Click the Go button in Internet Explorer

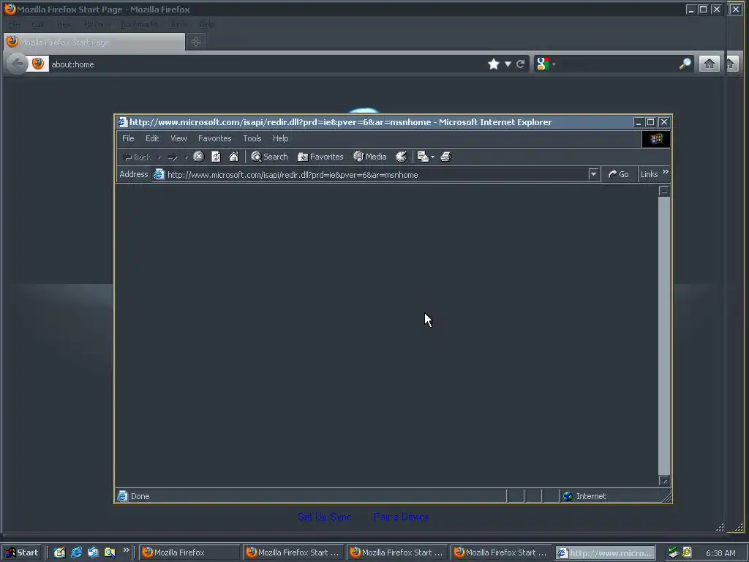click(619, 174)
